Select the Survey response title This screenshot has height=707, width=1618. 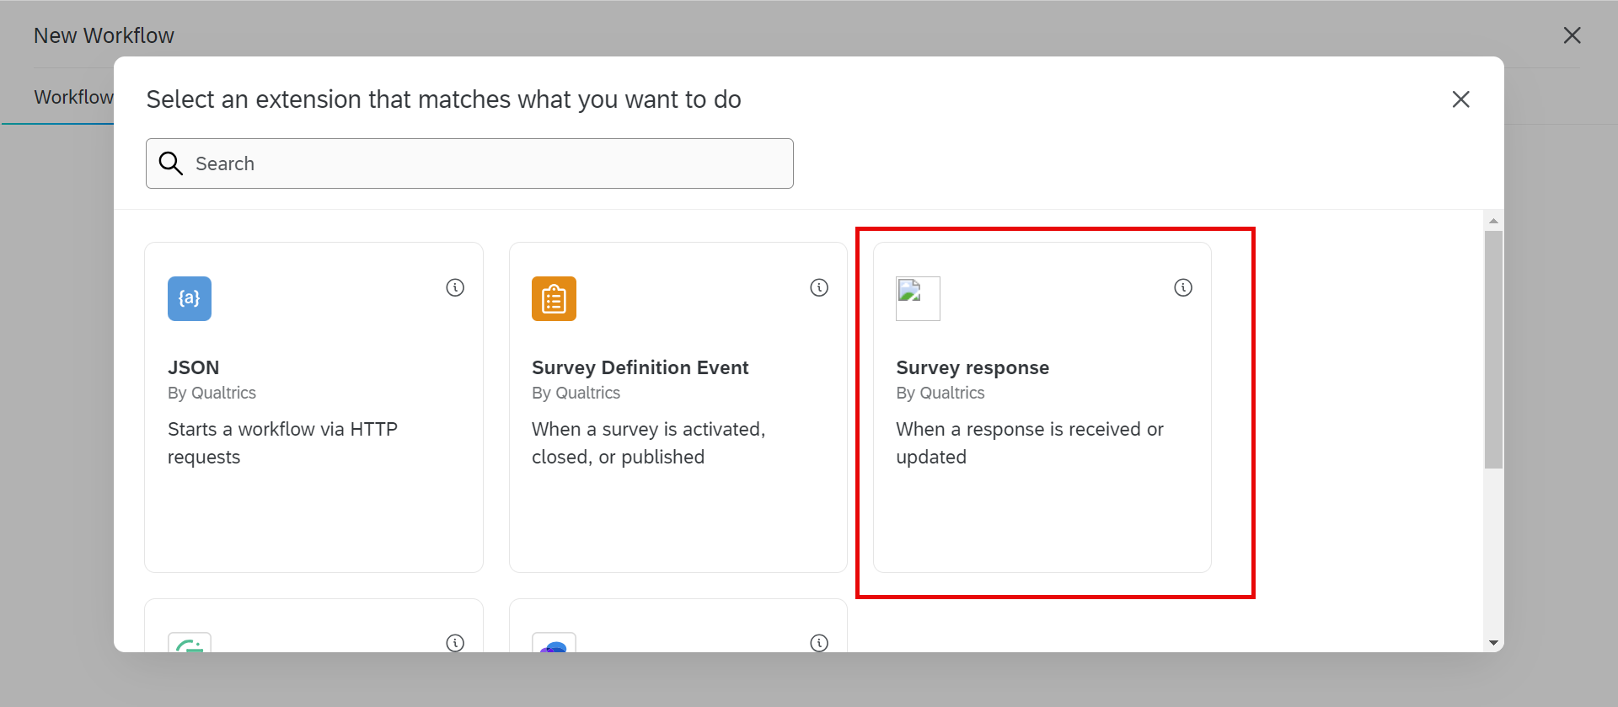coord(972,368)
